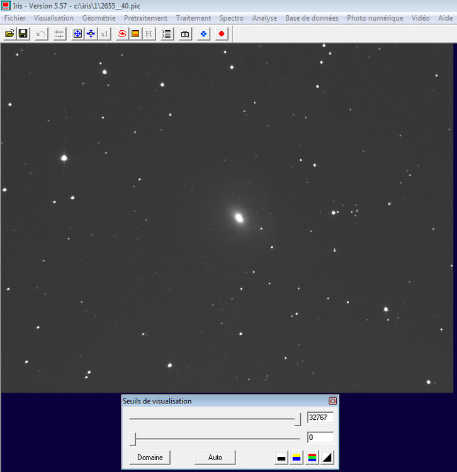Screen dimensions: 457x472
Task: Select the yellow-blue palette swatch
Action: tap(296, 458)
